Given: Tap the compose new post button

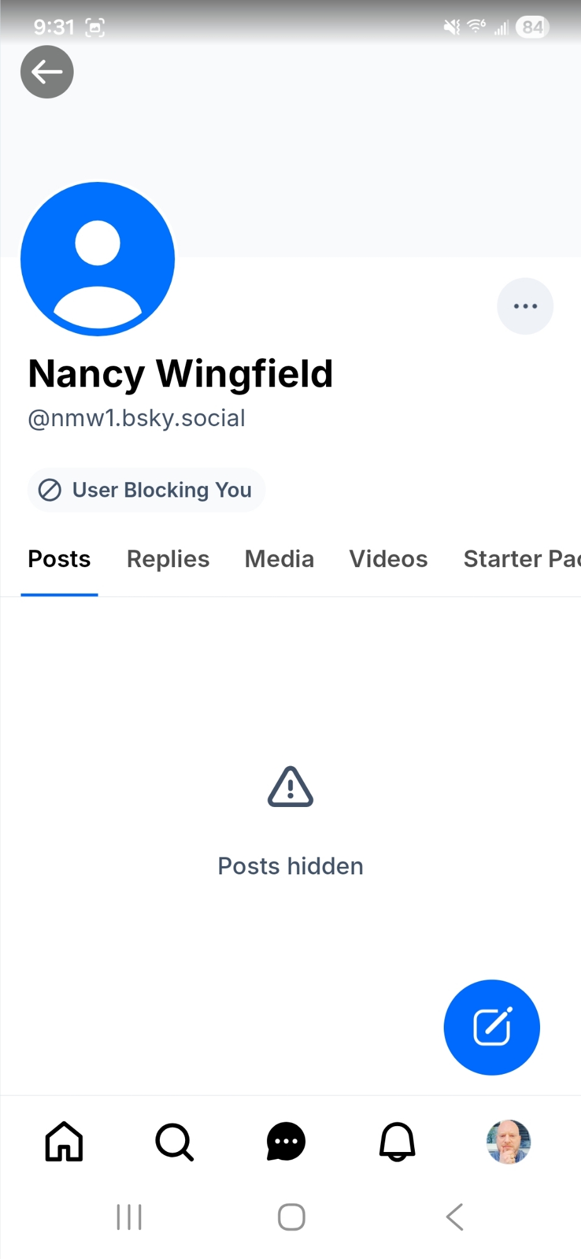Looking at the screenshot, I should click(492, 1027).
